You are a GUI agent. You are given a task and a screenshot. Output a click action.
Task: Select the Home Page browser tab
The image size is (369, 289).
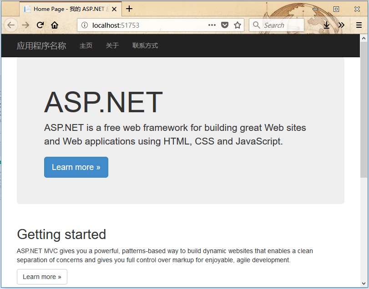[x=68, y=9]
